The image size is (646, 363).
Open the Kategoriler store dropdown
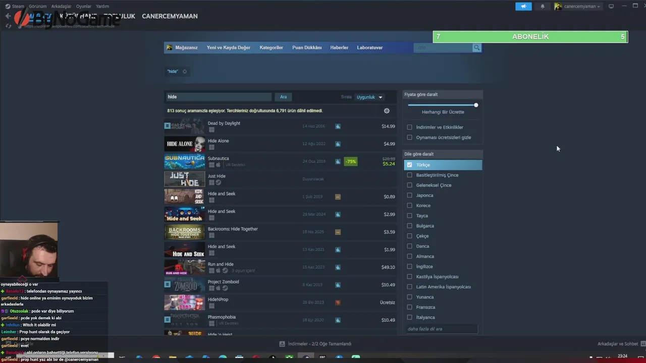click(x=271, y=47)
